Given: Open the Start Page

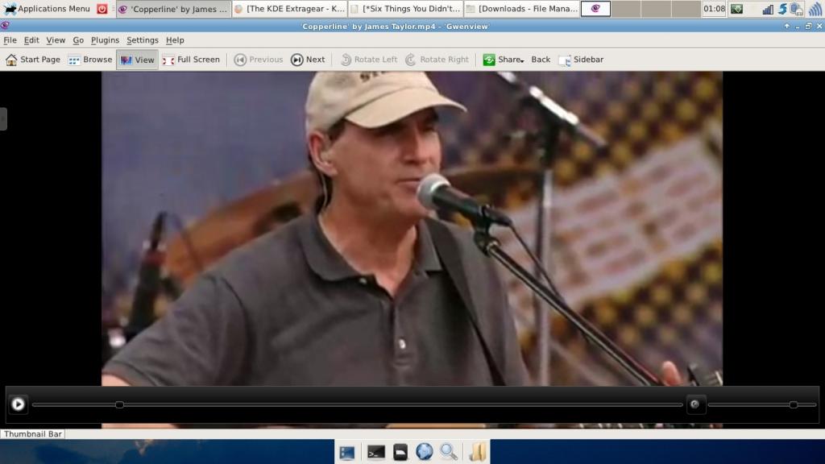Looking at the screenshot, I should point(32,60).
